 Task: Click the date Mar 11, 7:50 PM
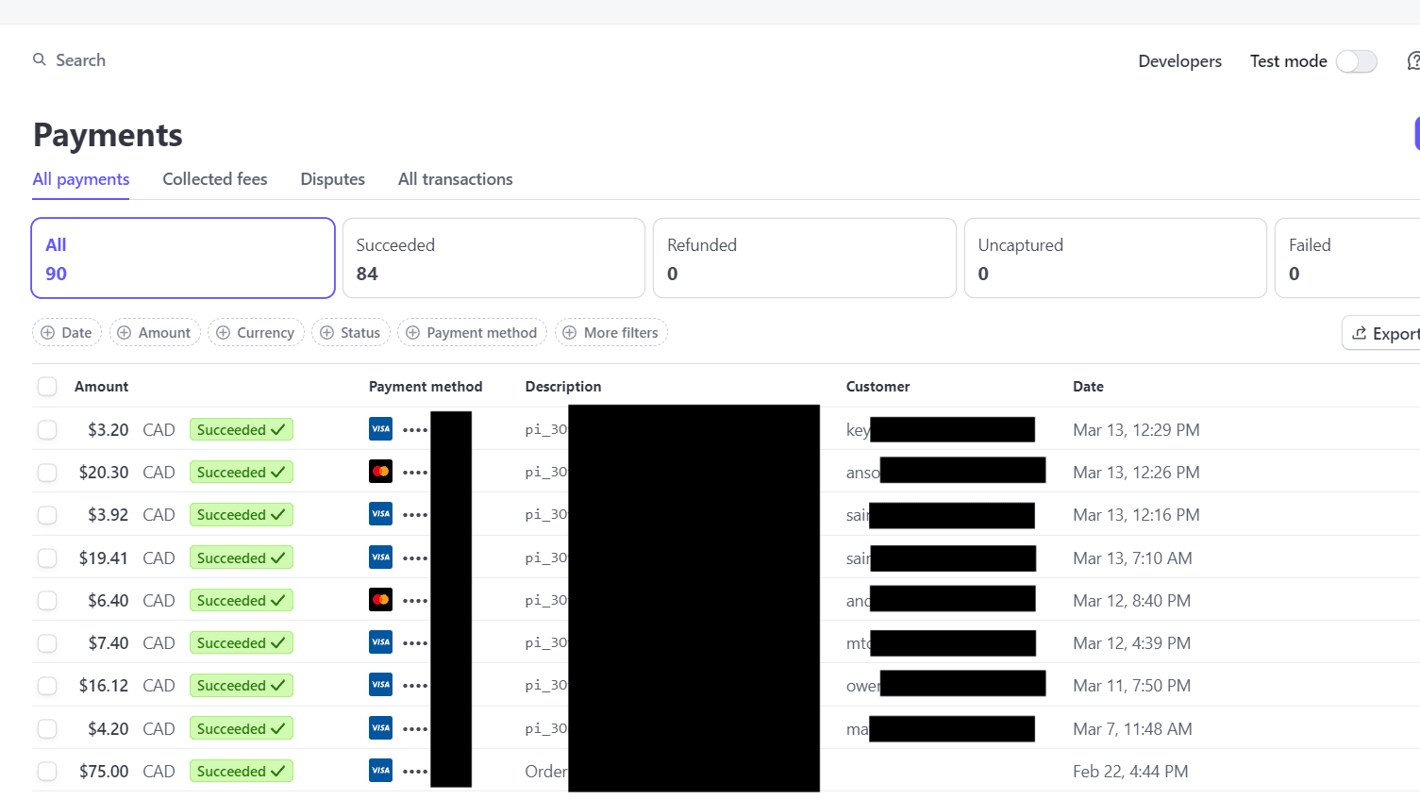coord(1131,686)
